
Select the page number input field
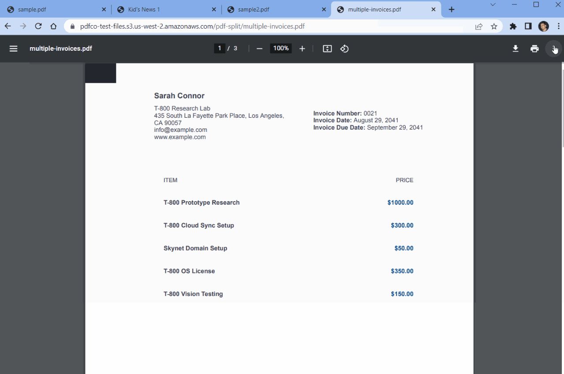point(219,48)
